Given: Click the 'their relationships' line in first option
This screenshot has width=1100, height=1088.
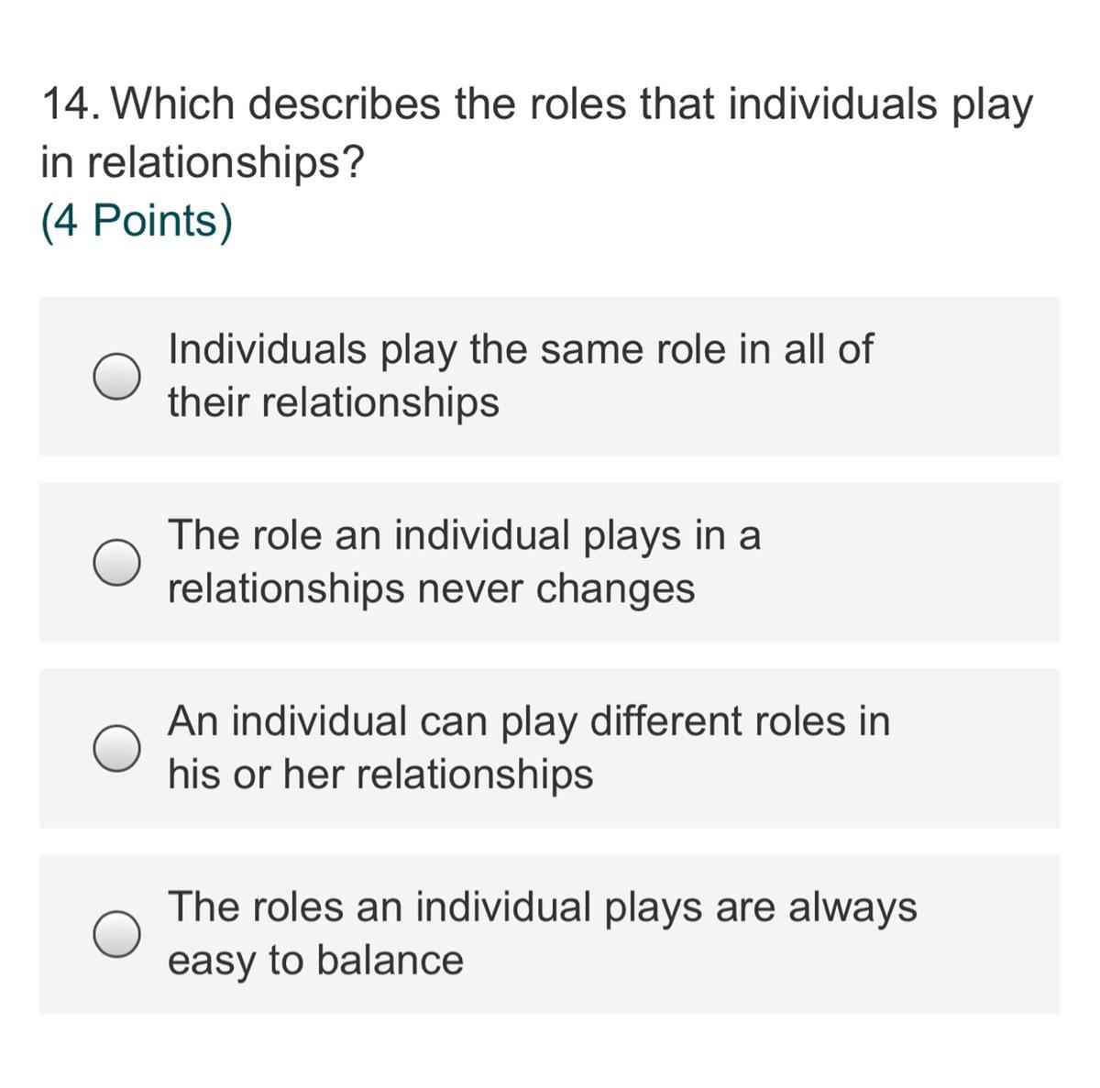Looking at the screenshot, I should 334,402.
